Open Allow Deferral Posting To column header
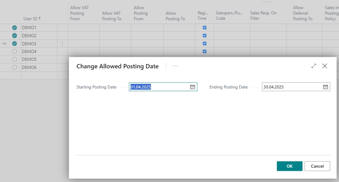The height and width of the screenshot is (182, 339). pos(302,13)
